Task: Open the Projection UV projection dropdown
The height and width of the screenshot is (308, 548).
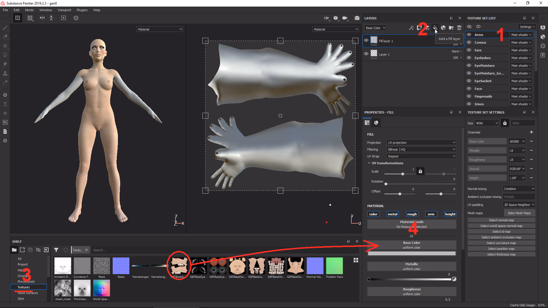Action: [x=421, y=142]
